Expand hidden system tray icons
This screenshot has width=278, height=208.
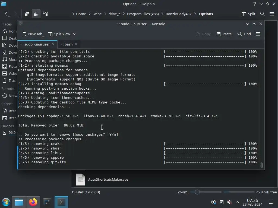point(237,202)
